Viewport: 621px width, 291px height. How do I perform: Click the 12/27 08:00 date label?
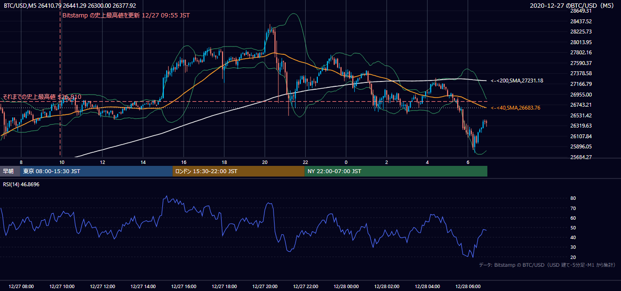click(21, 287)
